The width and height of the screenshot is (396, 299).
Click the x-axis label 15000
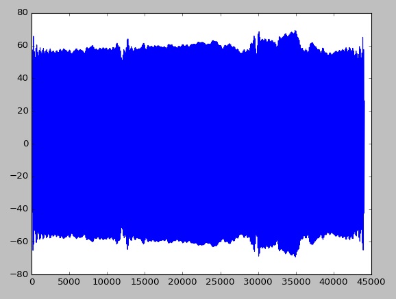[x=145, y=282]
